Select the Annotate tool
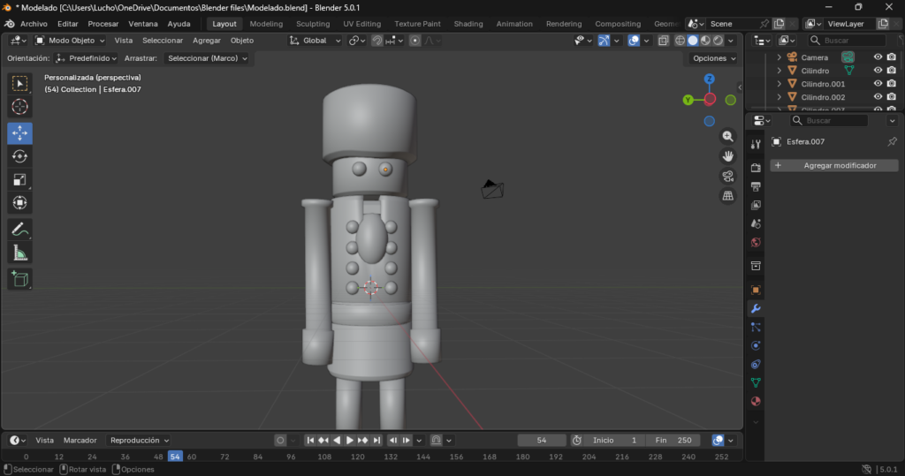 (19, 229)
